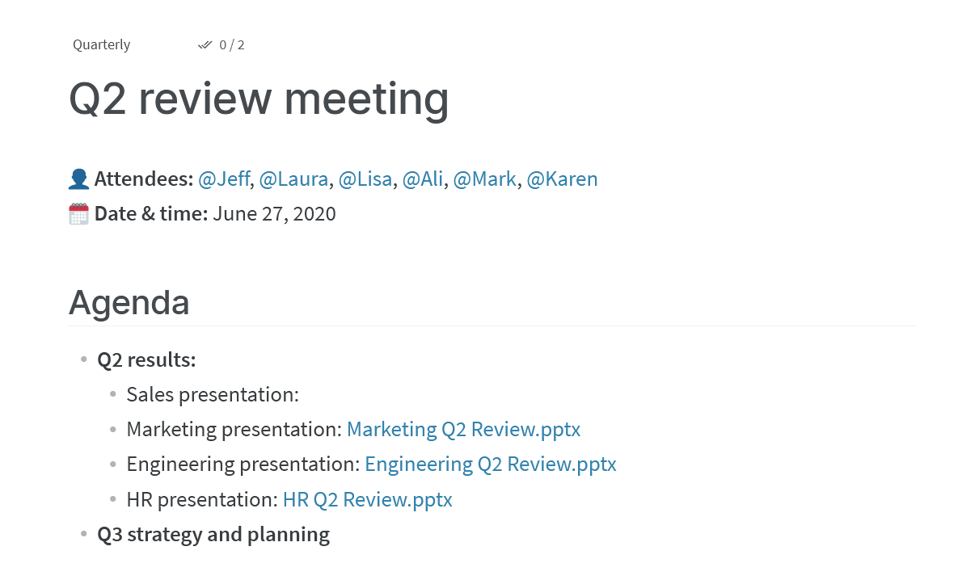Open the @Karen mention
This screenshot has height=580, width=962.
pyautogui.click(x=562, y=179)
